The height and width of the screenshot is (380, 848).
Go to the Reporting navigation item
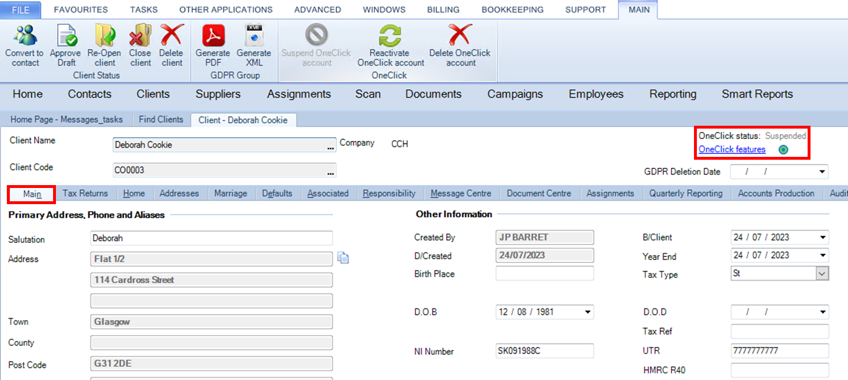coord(673,94)
